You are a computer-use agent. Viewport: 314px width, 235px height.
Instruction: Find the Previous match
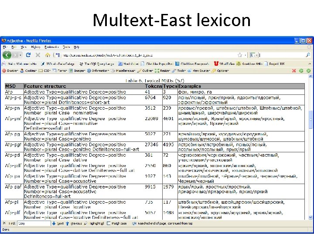point(74,223)
